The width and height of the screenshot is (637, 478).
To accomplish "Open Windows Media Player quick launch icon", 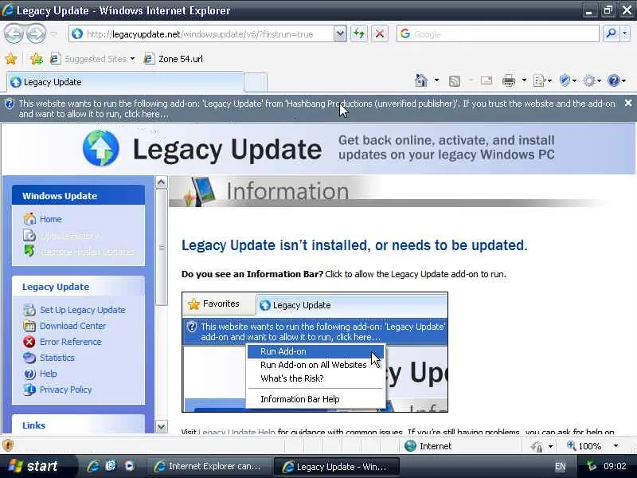I will click(x=129, y=466).
